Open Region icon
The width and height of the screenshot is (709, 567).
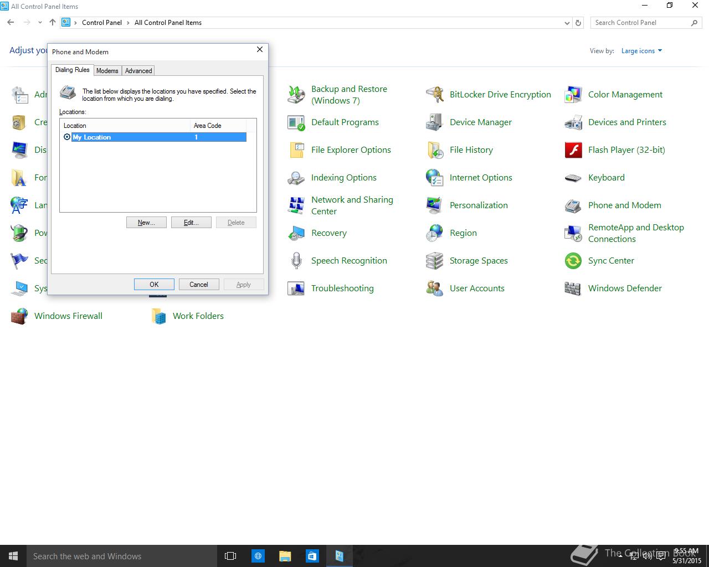tap(435, 233)
